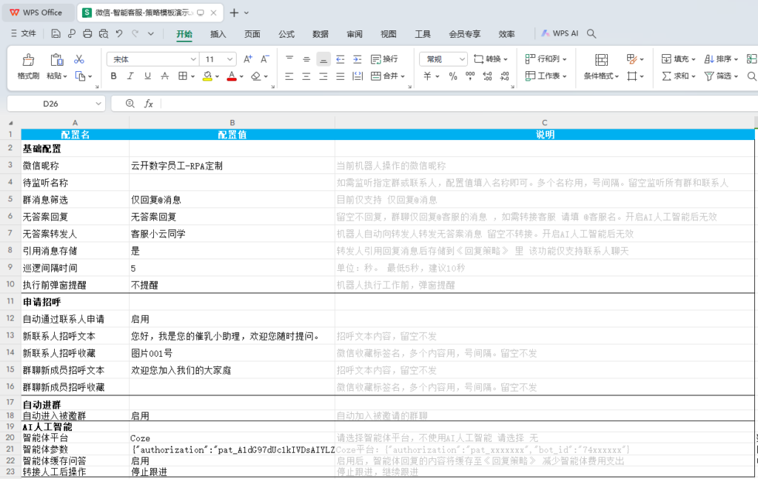Align text right horizontally
This screenshot has width=758, height=479.
[323, 76]
